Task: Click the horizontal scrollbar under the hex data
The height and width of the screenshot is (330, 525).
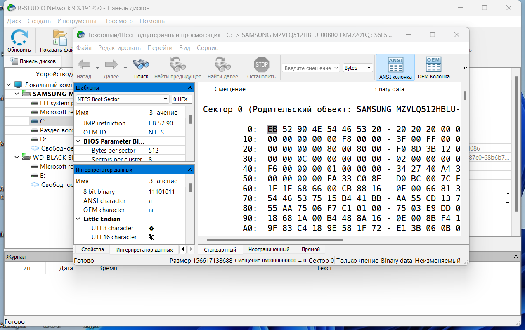Action: (x=275, y=240)
